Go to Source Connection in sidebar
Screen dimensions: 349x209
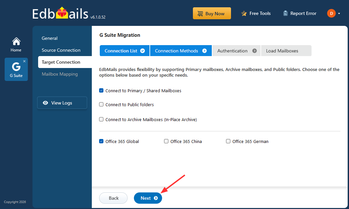61,50
